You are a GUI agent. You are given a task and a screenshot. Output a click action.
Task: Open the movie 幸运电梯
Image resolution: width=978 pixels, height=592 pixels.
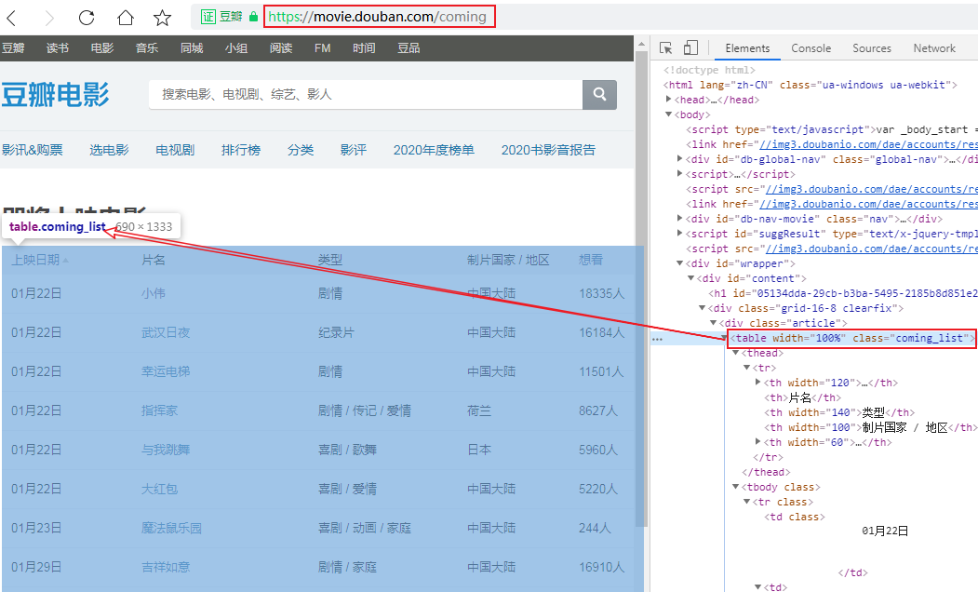click(x=166, y=371)
